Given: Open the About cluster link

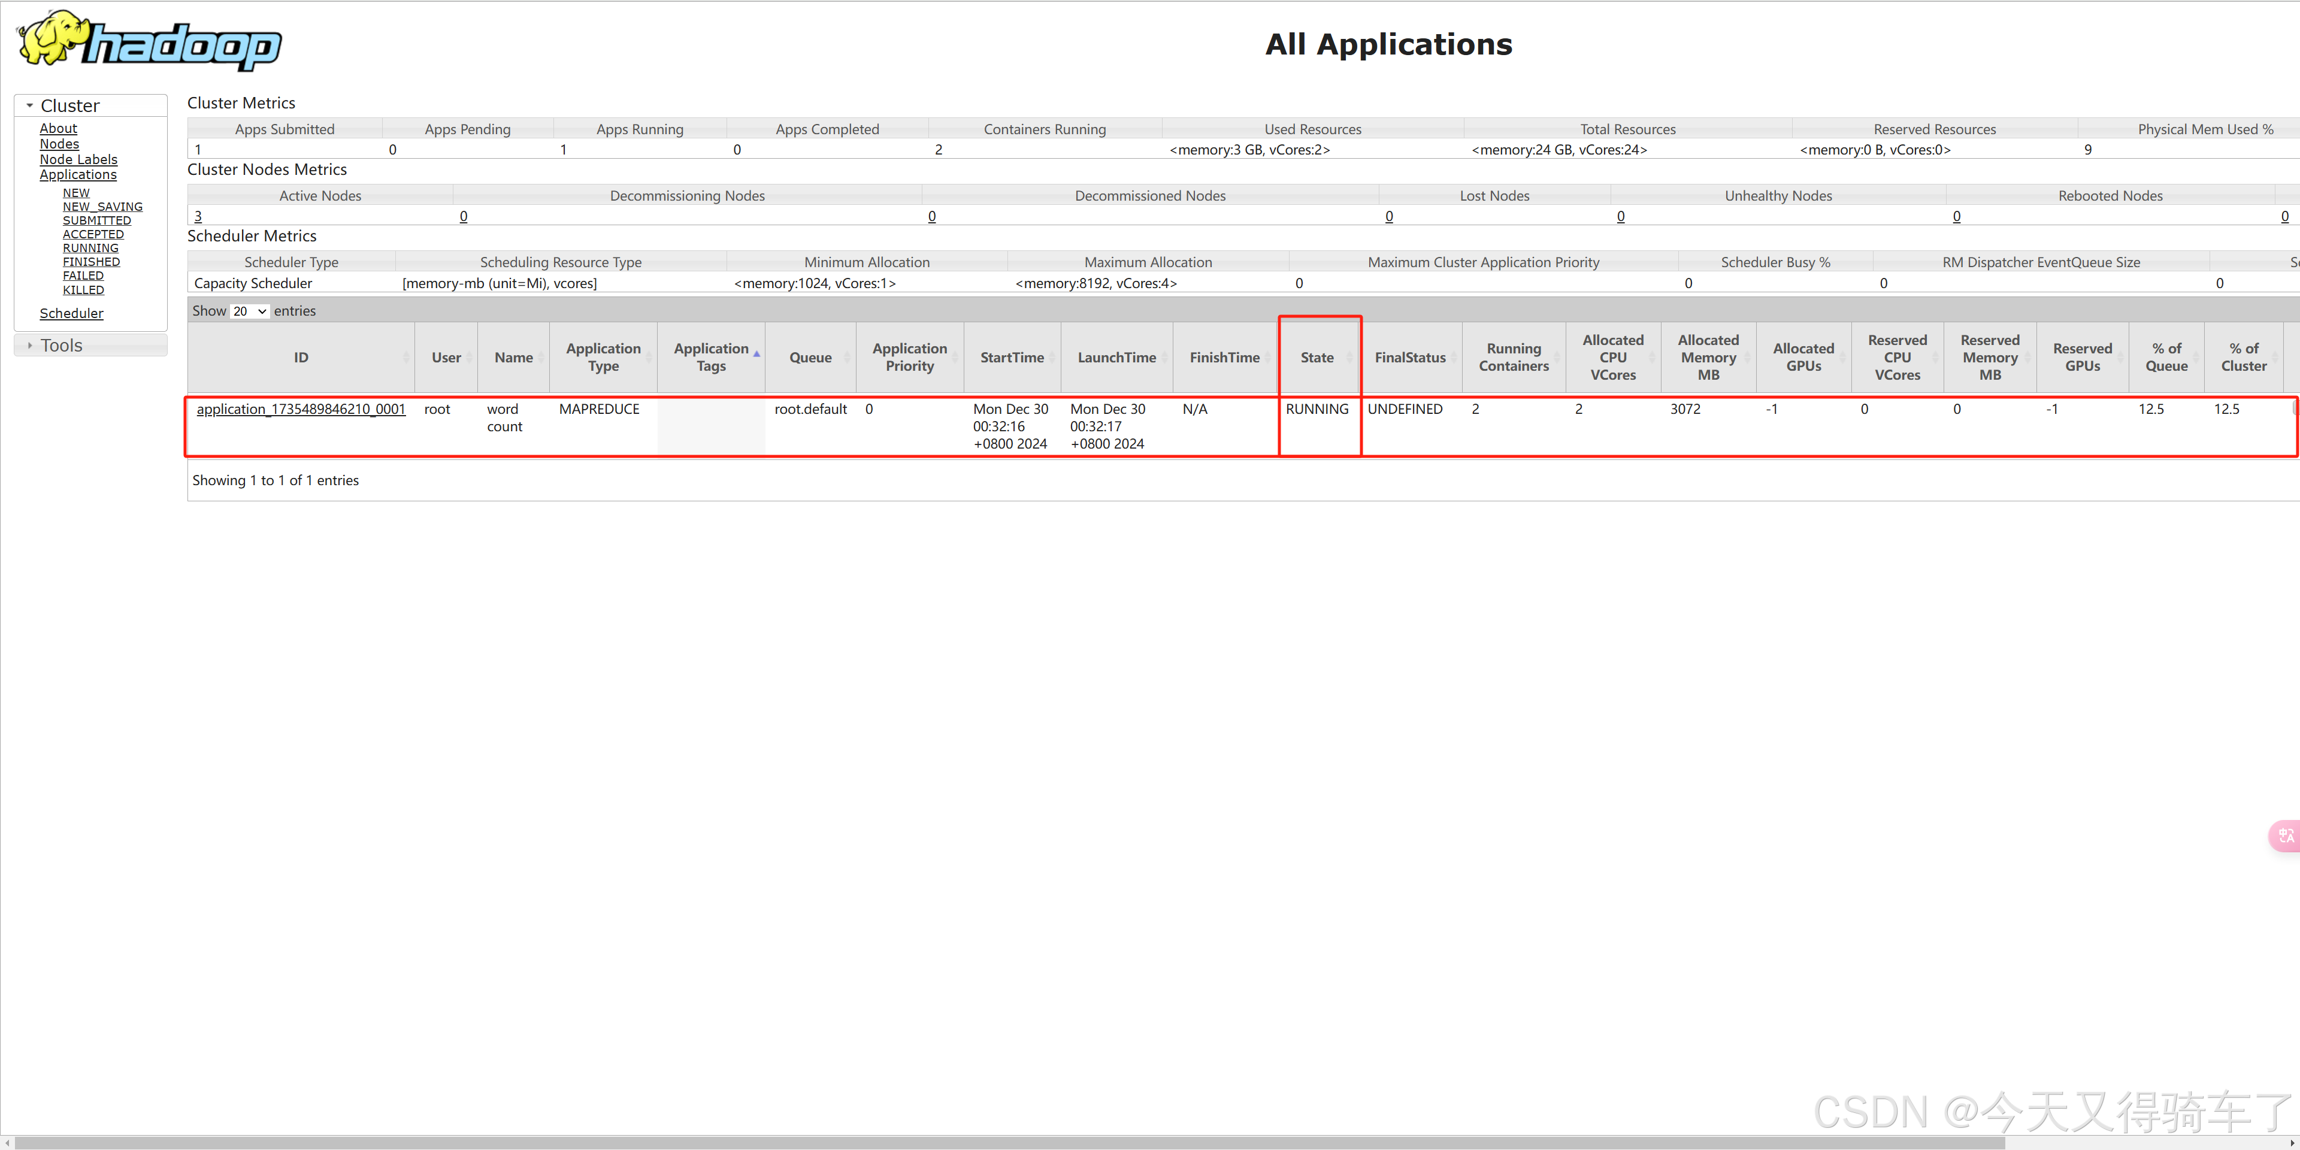Looking at the screenshot, I should tap(58, 129).
